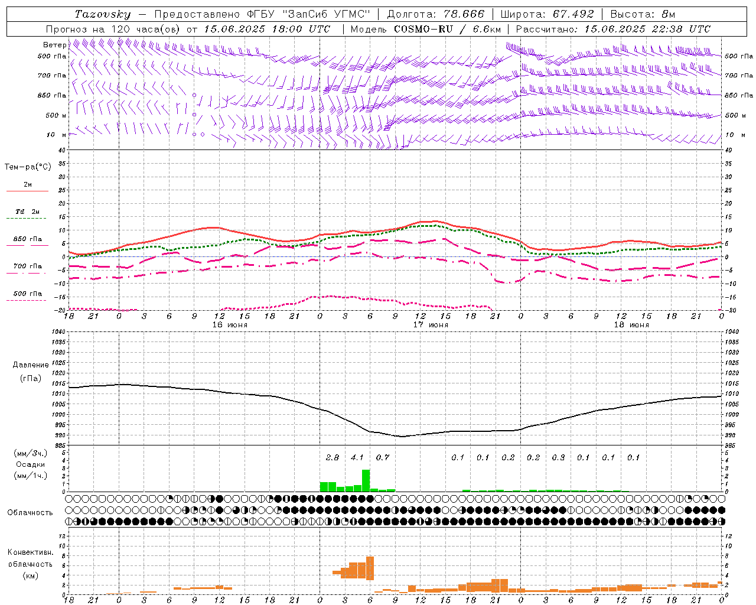Click the '2.8' three-hour precipitation value
756x605 pixels.
point(333,457)
